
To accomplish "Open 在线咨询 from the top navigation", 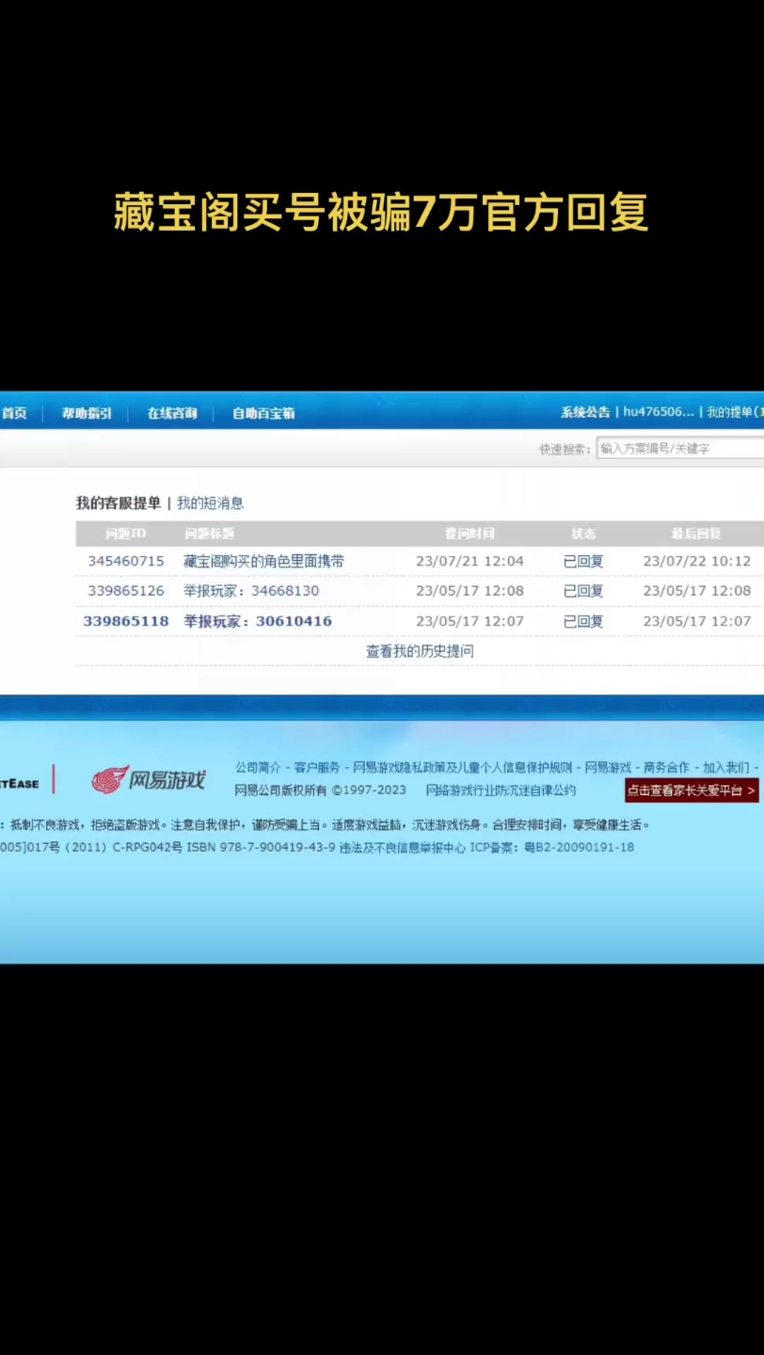I will [172, 413].
